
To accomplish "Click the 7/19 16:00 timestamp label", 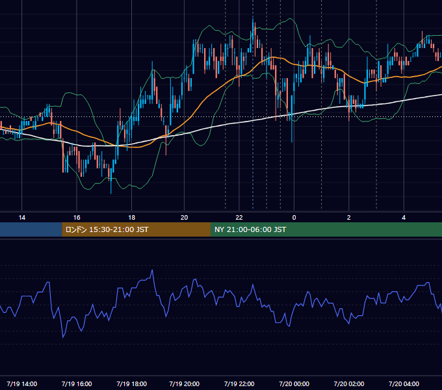I will [x=77, y=383].
